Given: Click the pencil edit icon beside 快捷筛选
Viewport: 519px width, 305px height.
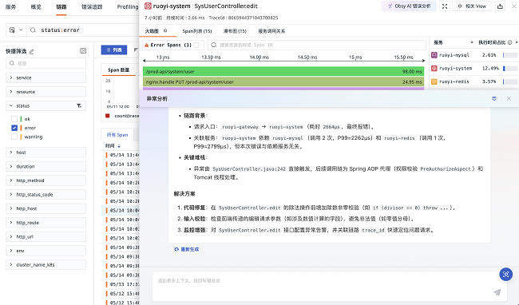Looking at the screenshot, I should click(32, 51).
